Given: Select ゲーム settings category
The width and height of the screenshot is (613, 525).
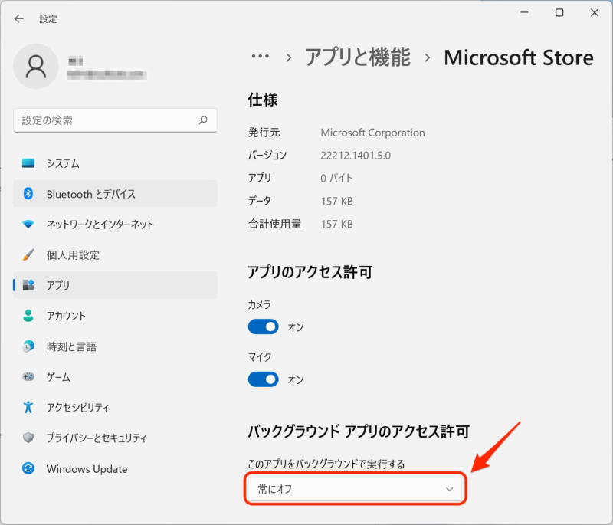Looking at the screenshot, I should (x=116, y=376).
